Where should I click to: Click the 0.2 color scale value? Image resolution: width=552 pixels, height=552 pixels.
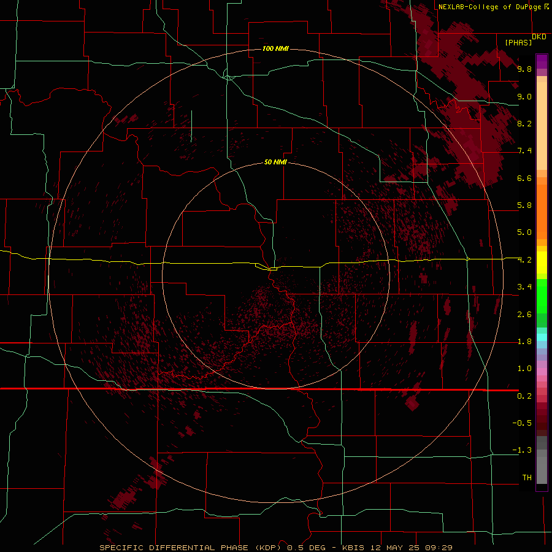524,396
